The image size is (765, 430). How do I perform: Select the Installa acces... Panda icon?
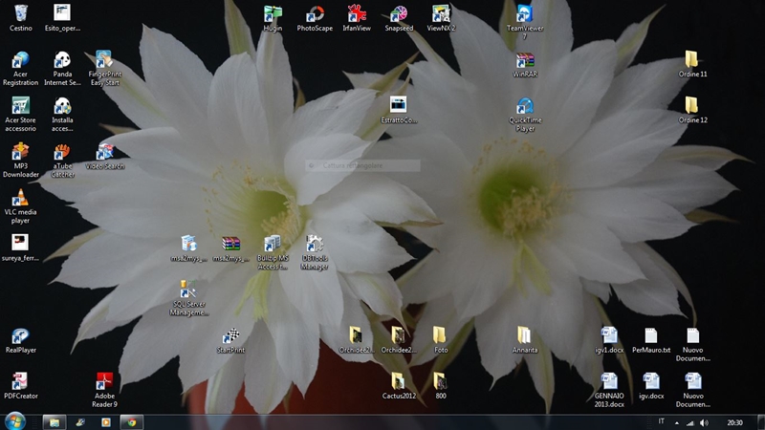coord(62,114)
